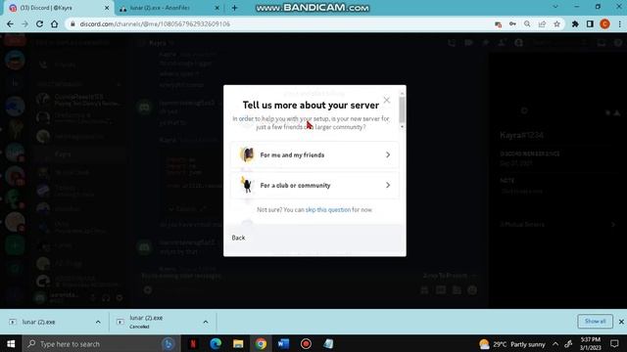Choose For a club or community option
Screen dimensions: 627x352
[x=314, y=185]
